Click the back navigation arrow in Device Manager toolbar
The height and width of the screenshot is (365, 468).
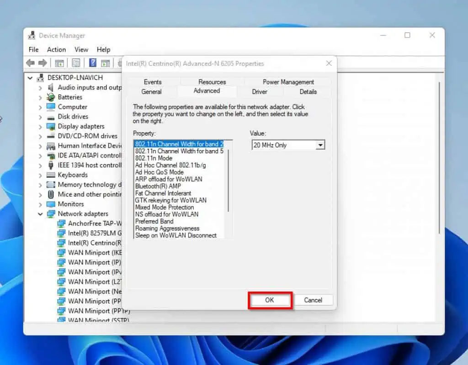pyautogui.click(x=31, y=63)
